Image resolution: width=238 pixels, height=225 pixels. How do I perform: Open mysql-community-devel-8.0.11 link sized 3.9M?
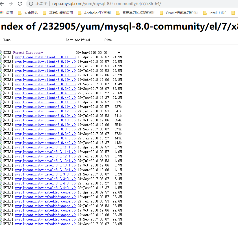(46, 147)
